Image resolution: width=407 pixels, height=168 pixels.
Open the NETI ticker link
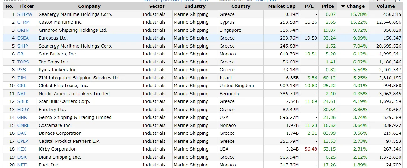pyautogui.click(x=23, y=165)
